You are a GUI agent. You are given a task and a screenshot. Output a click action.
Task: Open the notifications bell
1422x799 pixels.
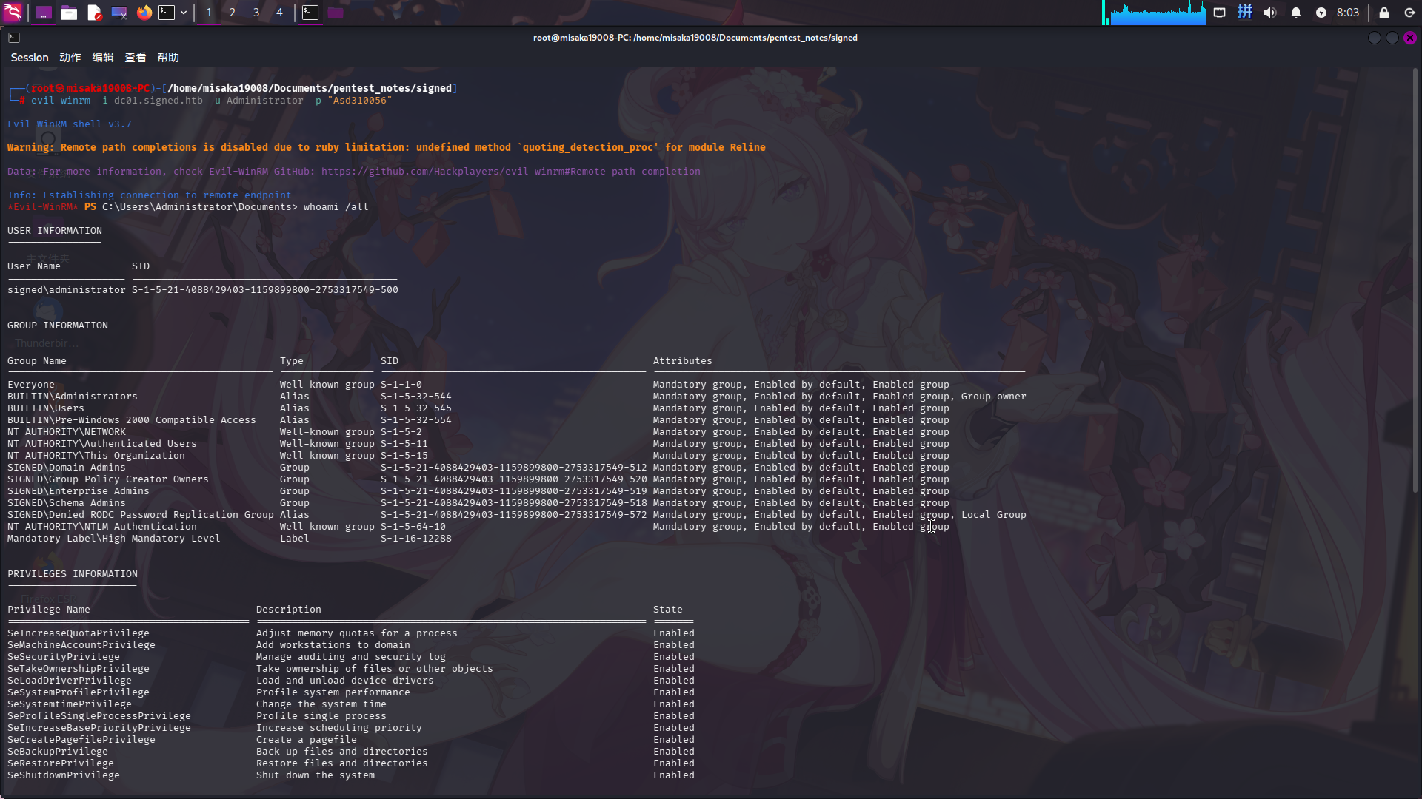(x=1296, y=13)
